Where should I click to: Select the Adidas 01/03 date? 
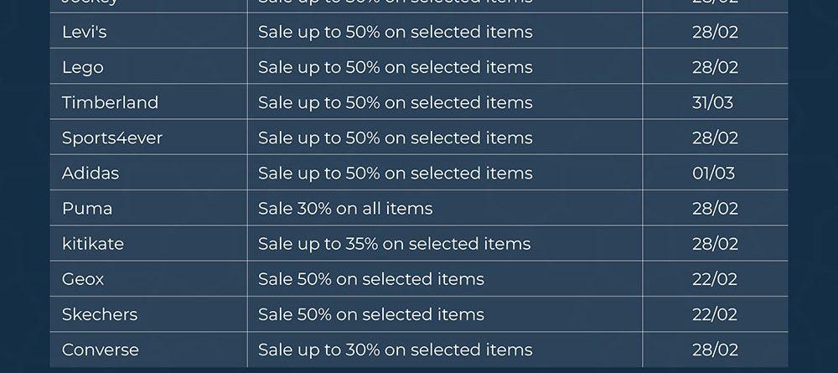tap(713, 174)
